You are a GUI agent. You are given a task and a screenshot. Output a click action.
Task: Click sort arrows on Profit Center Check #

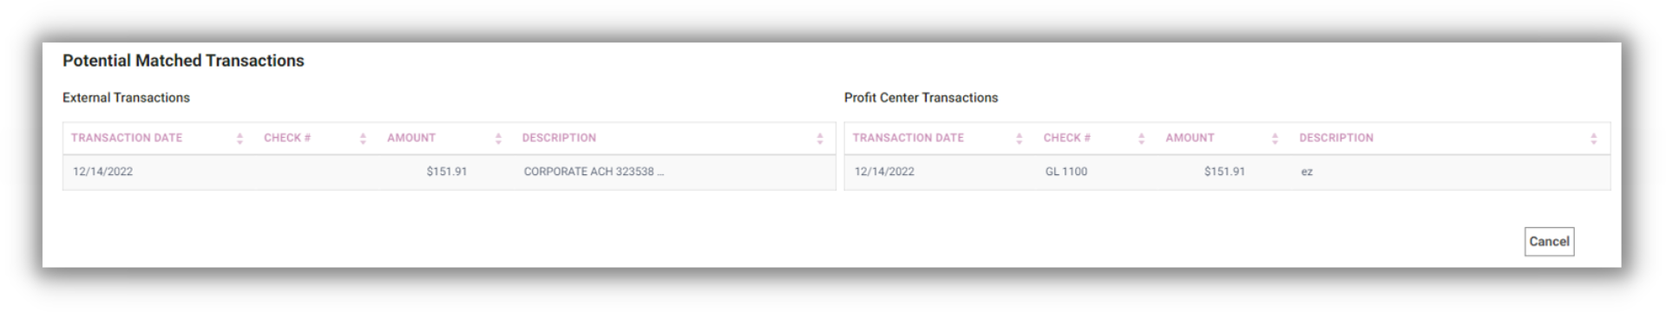pyautogui.click(x=1142, y=139)
